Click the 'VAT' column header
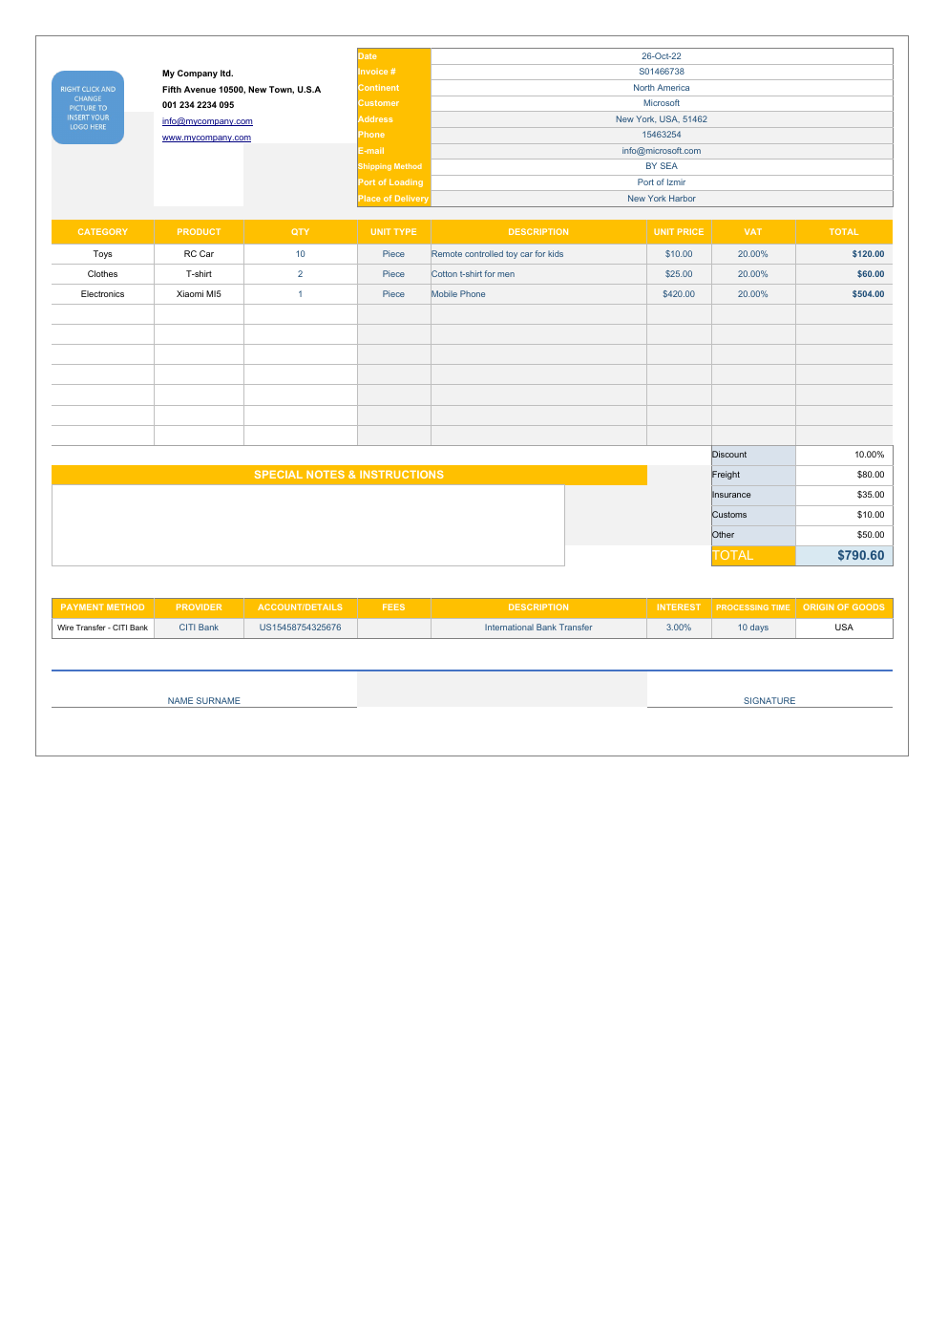948x1341 pixels. coord(753,232)
